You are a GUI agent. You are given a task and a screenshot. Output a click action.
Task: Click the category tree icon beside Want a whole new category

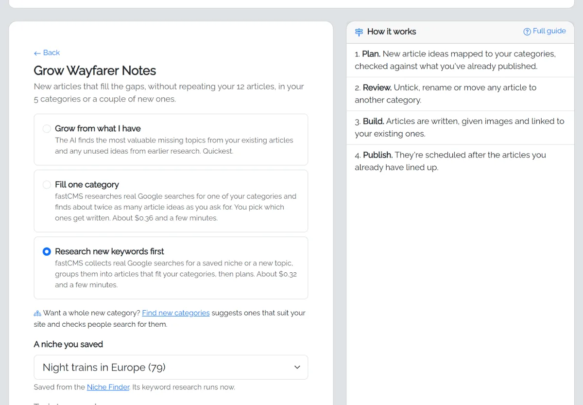pos(37,313)
